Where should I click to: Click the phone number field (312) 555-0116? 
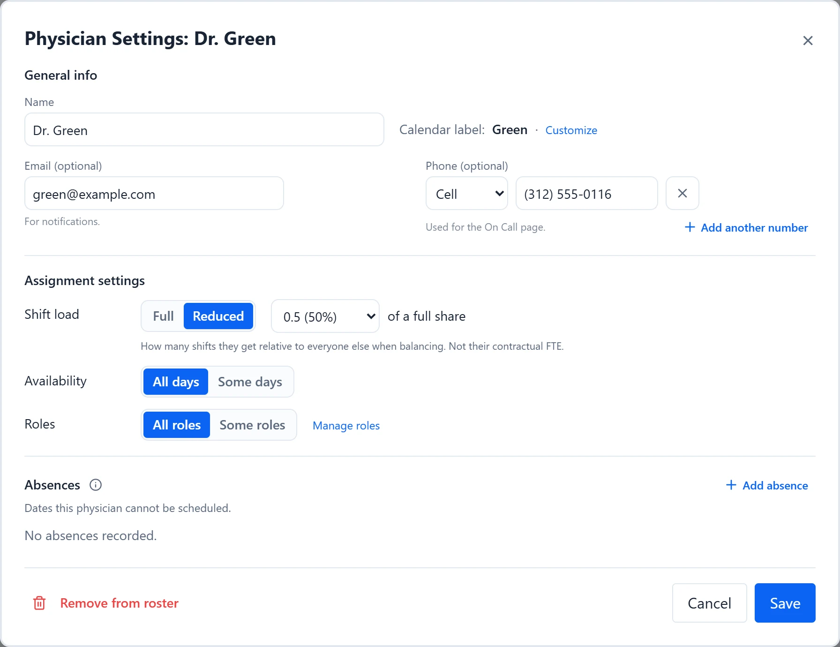587,193
